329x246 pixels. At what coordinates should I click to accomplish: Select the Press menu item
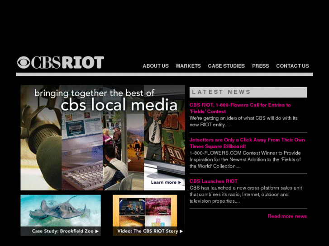tap(260, 66)
